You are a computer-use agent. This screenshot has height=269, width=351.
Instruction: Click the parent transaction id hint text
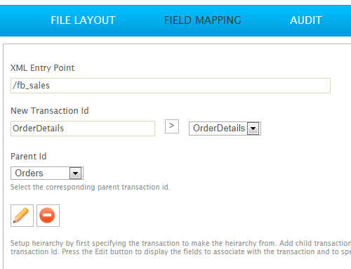point(91,187)
